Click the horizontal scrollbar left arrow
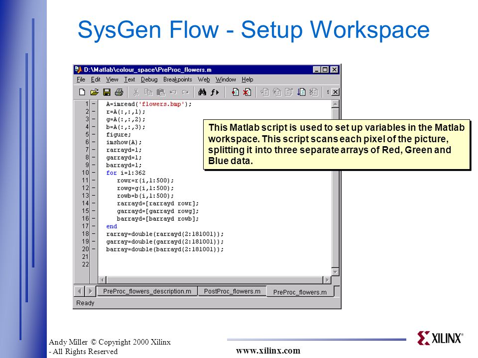The height and width of the screenshot is (358, 478). 103,280
